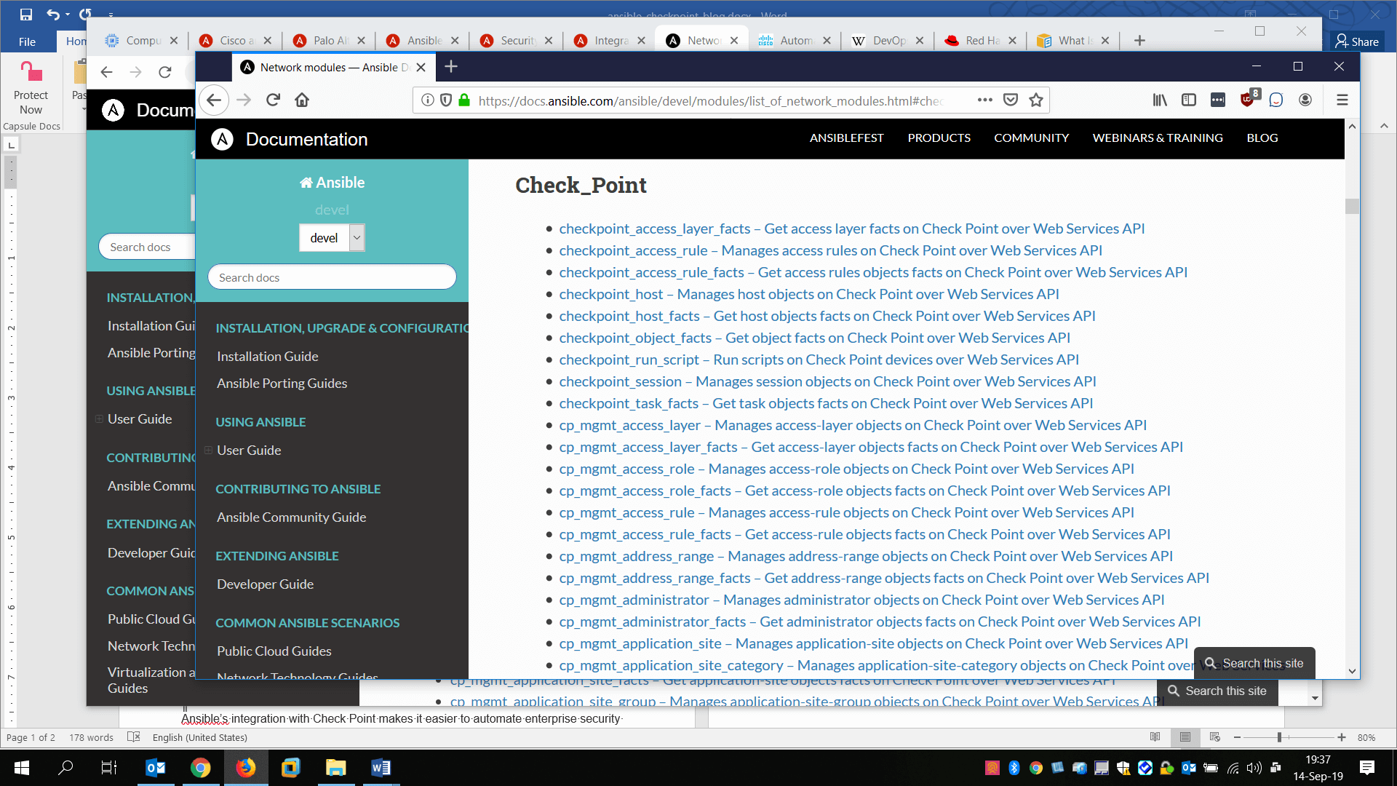
Task: Open the Firefox hamburger menu
Action: pyautogui.click(x=1342, y=100)
